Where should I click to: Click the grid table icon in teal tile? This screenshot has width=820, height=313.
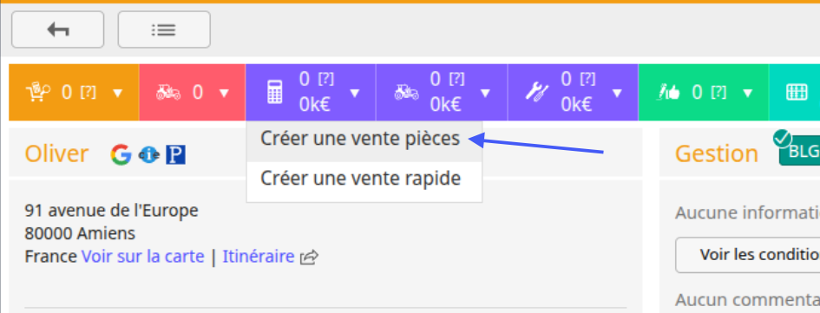[797, 93]
